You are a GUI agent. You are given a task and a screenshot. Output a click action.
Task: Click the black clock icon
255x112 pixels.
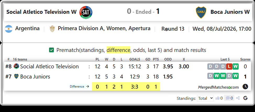[245, 87]
